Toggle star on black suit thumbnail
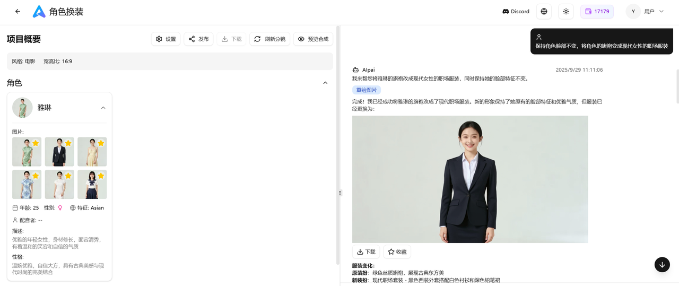 [68, 143]
